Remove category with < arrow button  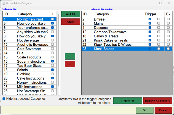70,64
